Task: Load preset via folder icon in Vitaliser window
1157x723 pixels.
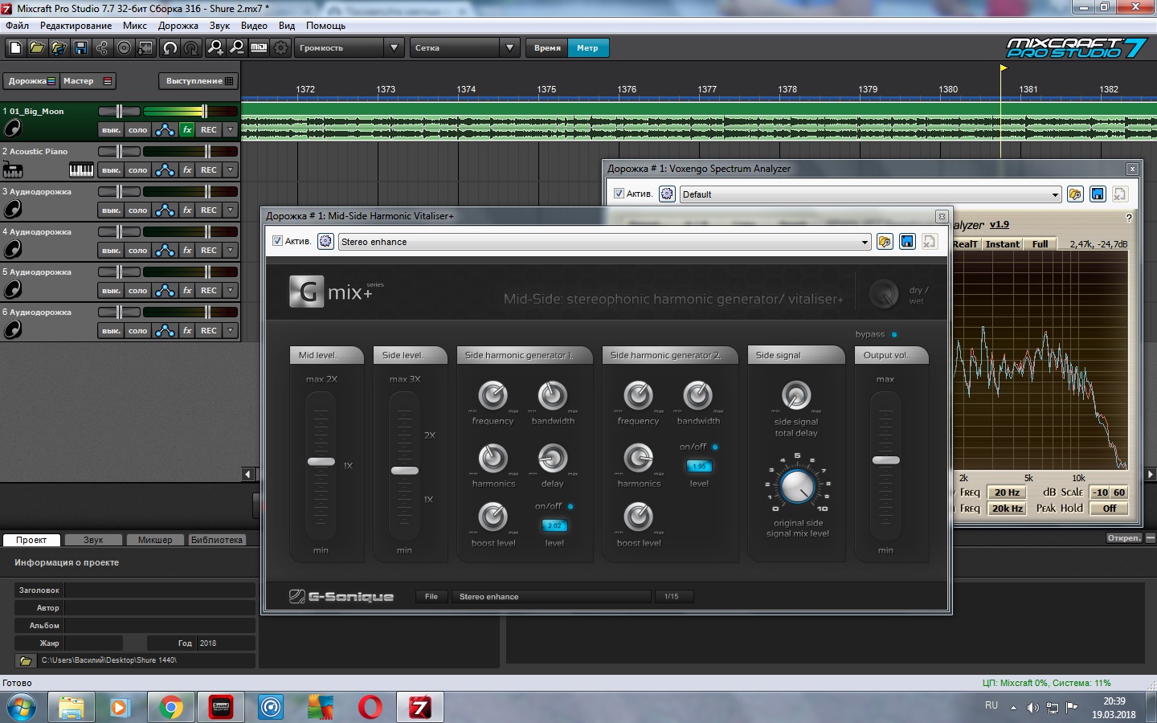Action: [x=885, y=241]
